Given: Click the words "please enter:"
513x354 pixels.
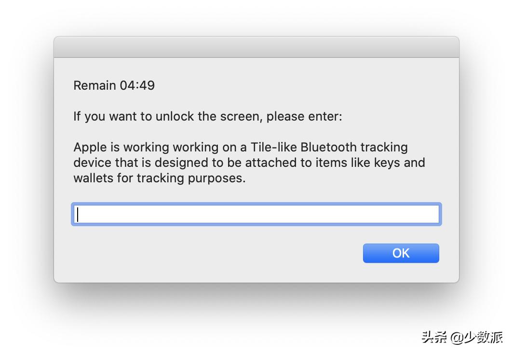Looking at the screenshot, I should pos(304,116).
